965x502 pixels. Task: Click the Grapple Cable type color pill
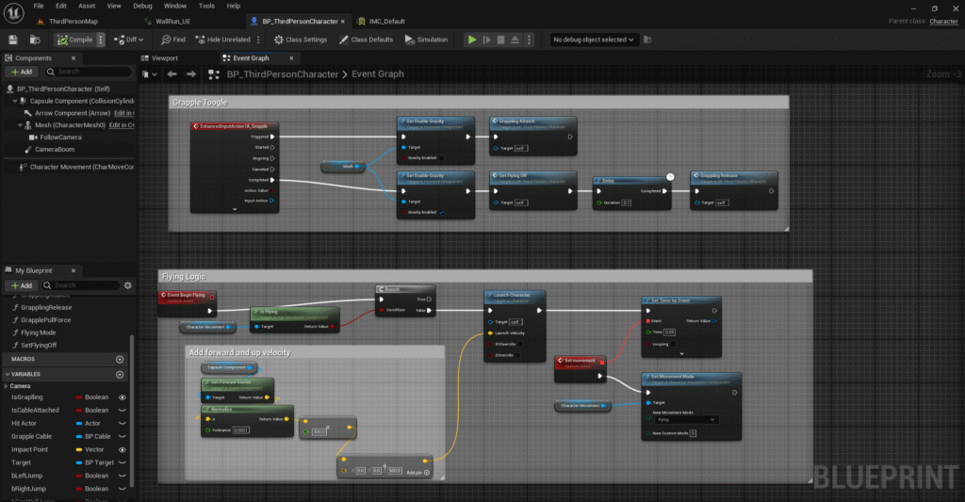pos(79,437)
